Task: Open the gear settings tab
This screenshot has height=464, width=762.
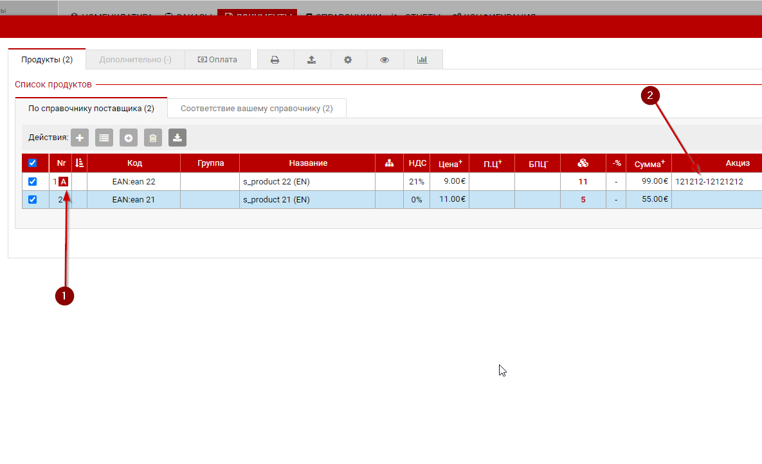Action: (348, 60)
